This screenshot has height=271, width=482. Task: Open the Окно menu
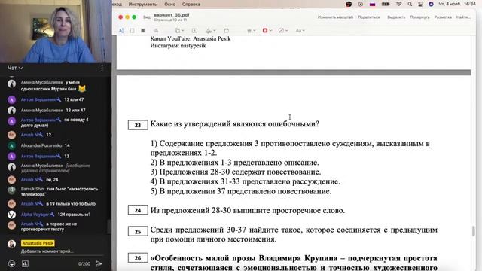pos(169,5)
